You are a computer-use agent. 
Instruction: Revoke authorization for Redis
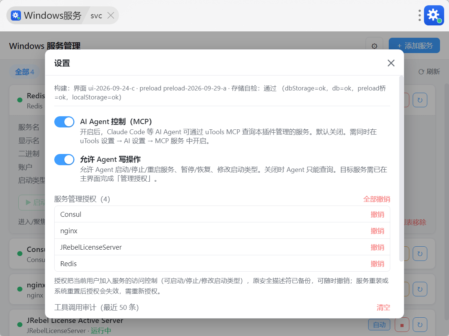click(x=378, y=264)
